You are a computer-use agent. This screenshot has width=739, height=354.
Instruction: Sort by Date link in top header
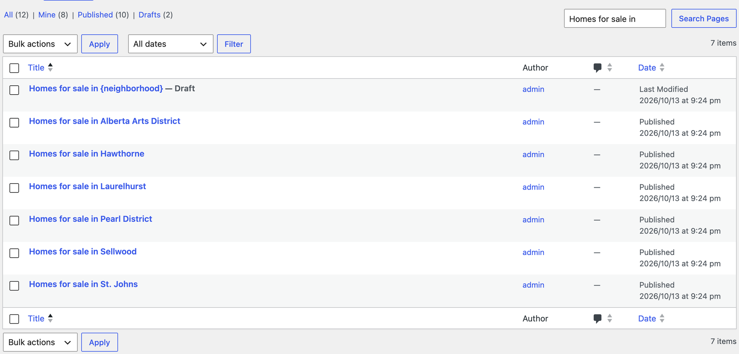click(x=647, y=68)
